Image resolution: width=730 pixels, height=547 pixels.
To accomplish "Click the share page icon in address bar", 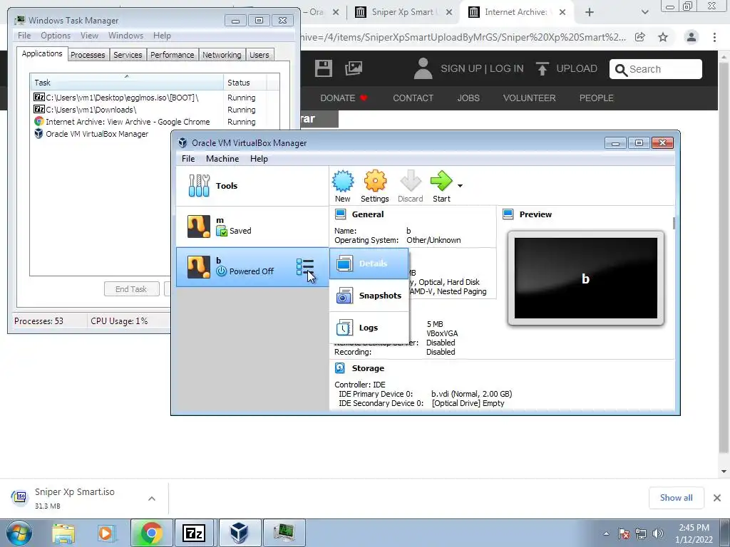I will coord(640,37).
